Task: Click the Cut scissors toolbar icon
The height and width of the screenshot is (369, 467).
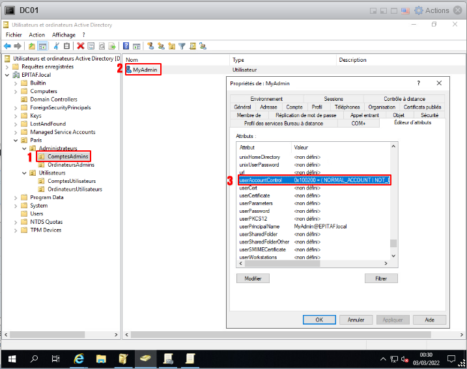Action: [x=57, y=46]
